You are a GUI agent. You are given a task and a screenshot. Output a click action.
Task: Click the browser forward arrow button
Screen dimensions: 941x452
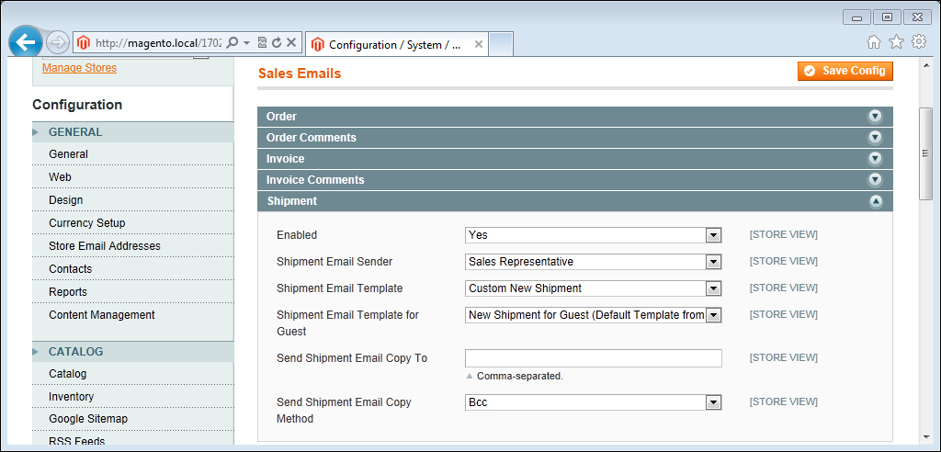pos(57,42)
